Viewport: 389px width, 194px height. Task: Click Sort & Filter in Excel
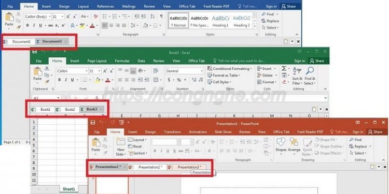[x=297, y=76]
